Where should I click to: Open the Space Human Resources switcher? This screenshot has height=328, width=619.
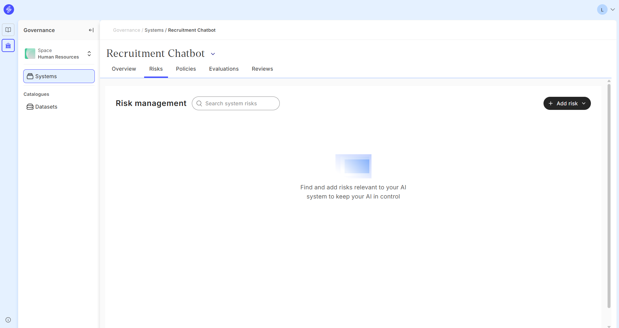point(89,54)
